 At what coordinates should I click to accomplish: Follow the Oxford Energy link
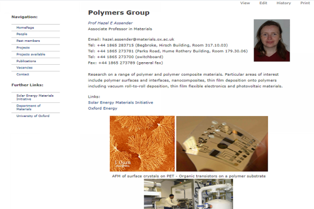click(103, 108)
